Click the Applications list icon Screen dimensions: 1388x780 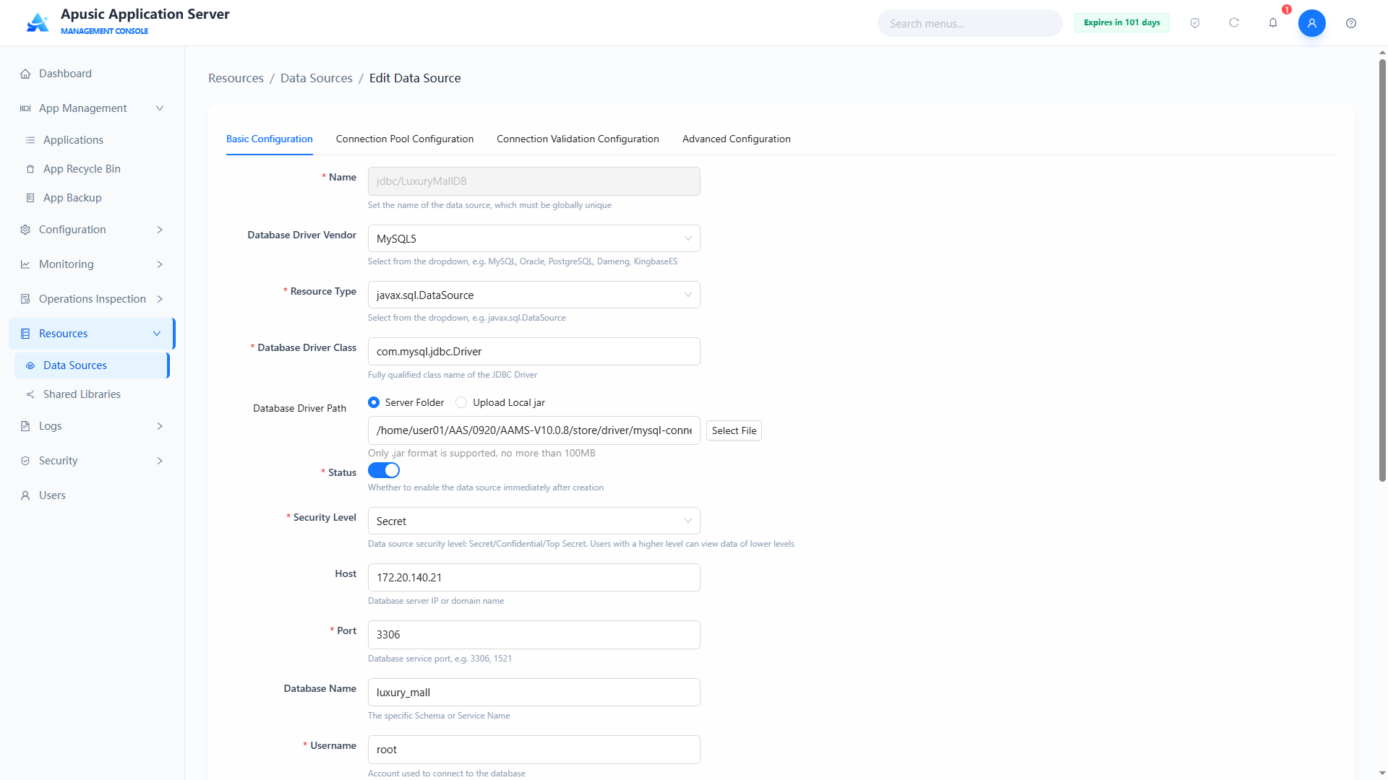pyautogui.click(x=30, y=140)
